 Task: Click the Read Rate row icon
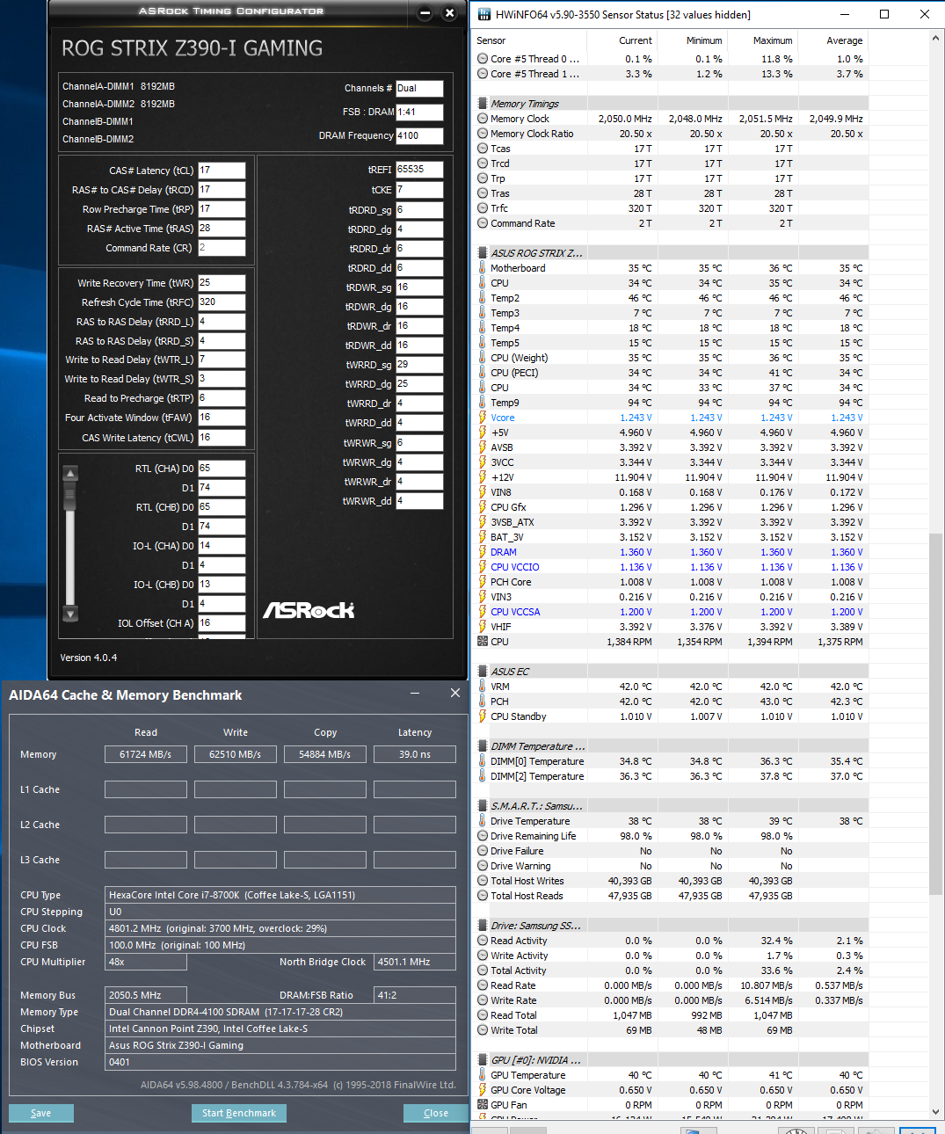coord(483,985)
